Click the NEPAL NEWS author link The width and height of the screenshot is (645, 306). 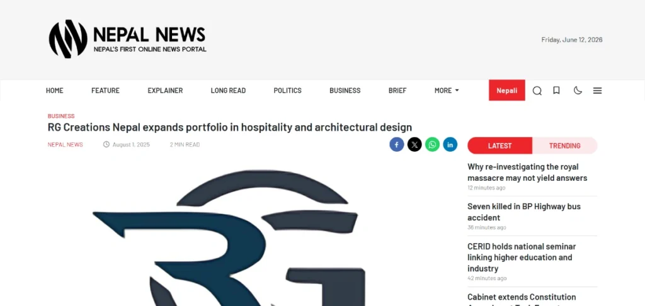click(x=66, y=144)
